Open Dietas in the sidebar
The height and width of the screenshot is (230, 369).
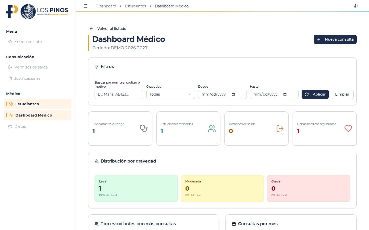38,126
